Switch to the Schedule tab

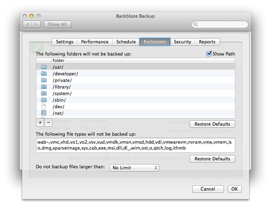click(126, 42)
